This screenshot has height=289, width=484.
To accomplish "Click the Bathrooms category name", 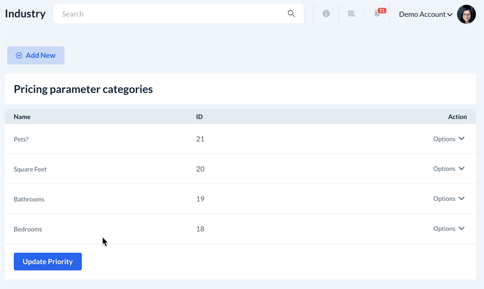I will [29, 199].
